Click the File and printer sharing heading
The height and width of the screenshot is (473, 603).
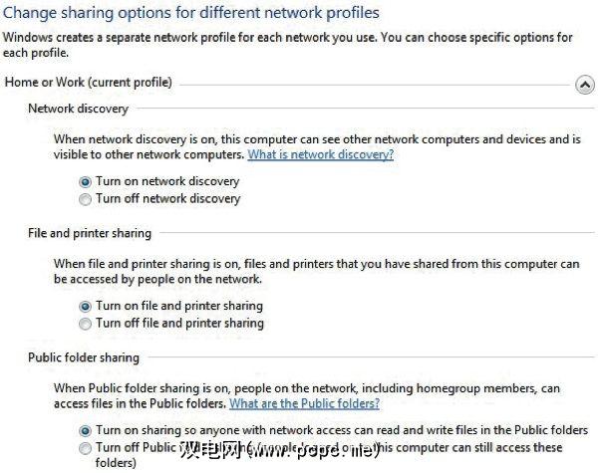click(90, 233)
